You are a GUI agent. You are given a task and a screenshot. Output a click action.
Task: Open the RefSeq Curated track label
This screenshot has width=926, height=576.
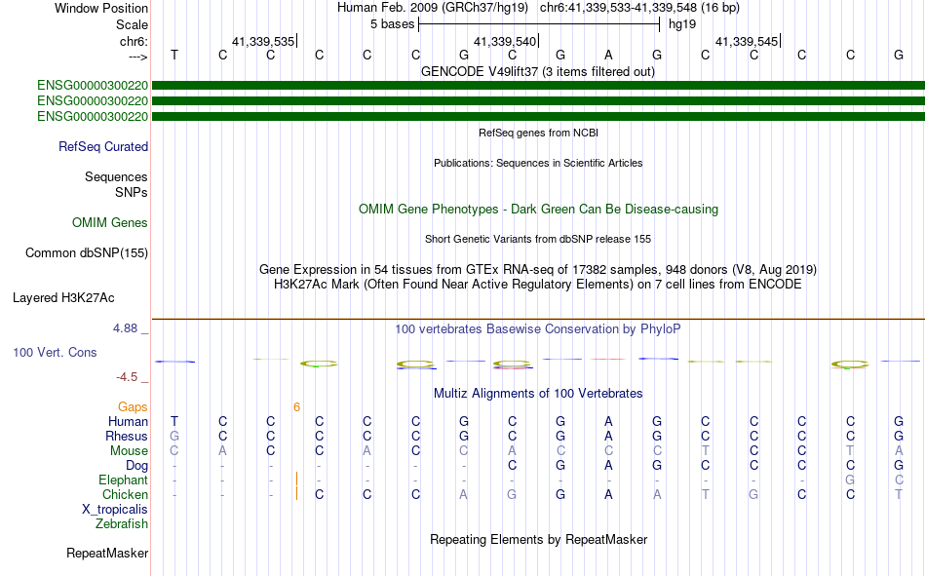click(x=102, y=146)
